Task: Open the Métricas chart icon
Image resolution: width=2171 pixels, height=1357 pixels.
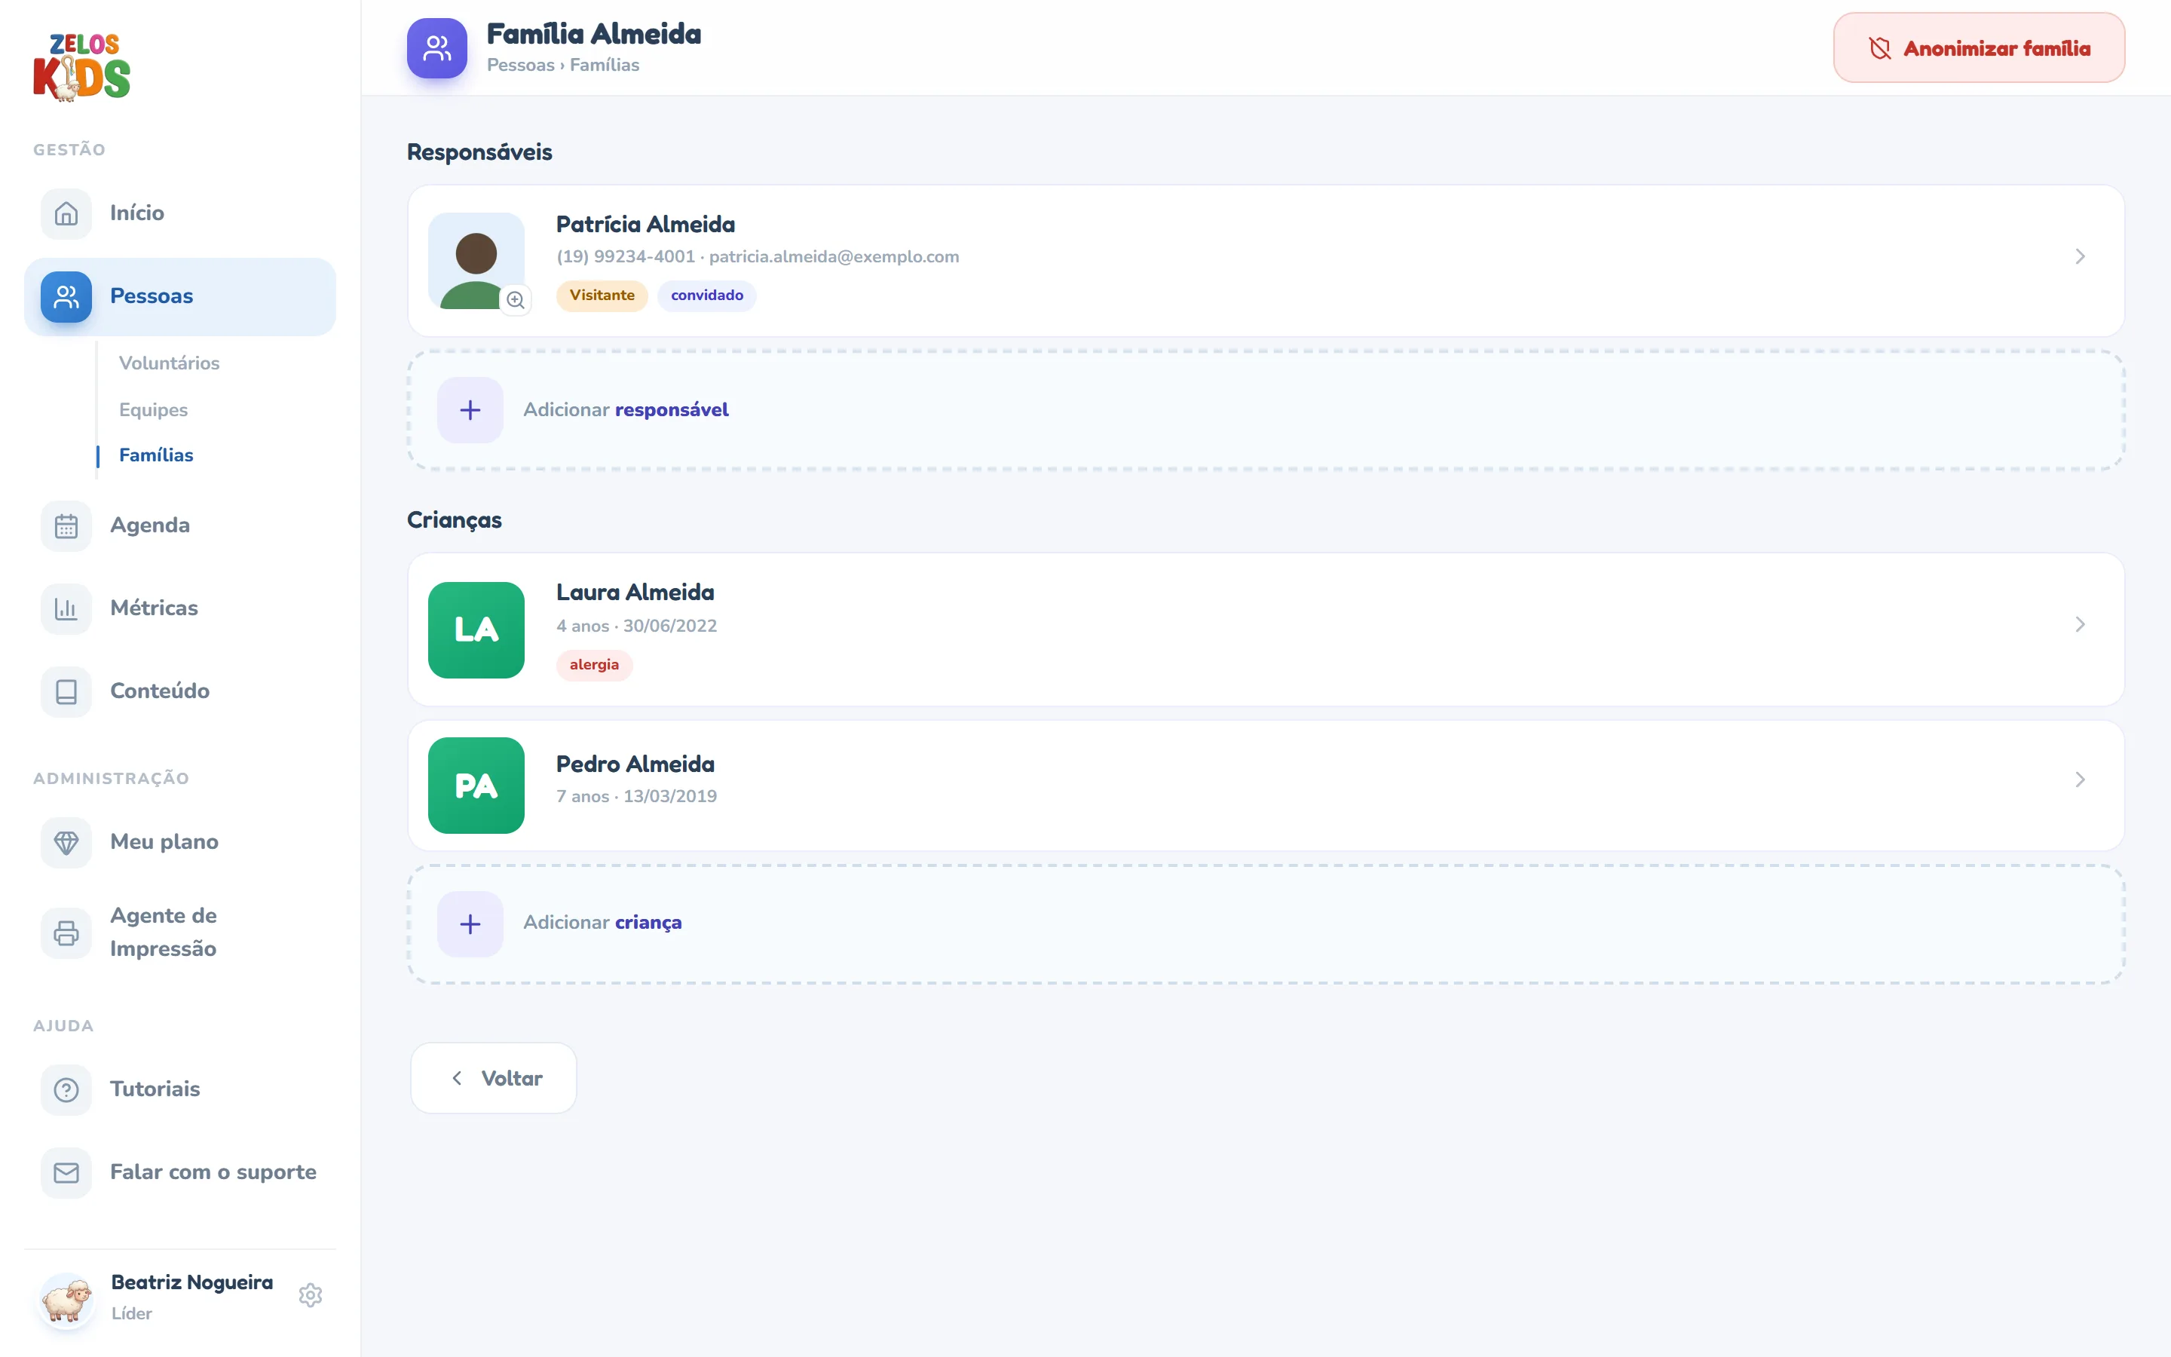Action: (66, 608)
